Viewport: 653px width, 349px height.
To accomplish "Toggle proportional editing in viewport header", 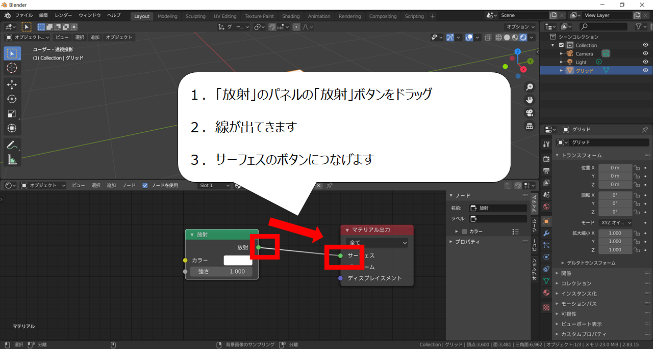I will (x=296, y=27).
